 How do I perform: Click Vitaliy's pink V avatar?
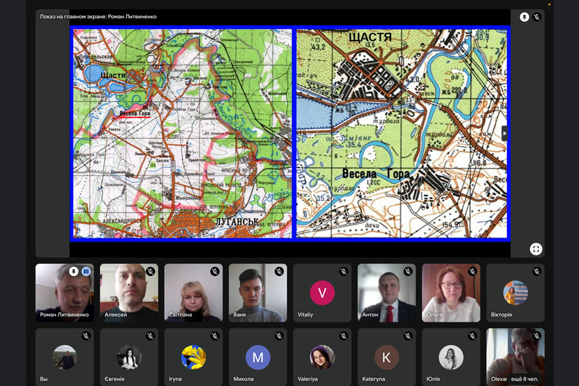coord(322,293)
